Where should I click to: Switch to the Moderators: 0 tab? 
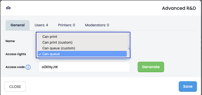pos(97,25)
